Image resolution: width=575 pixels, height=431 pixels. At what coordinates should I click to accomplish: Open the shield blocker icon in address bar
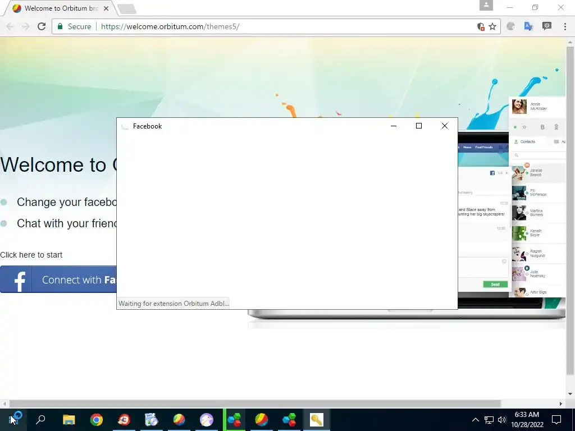[481, 26]
